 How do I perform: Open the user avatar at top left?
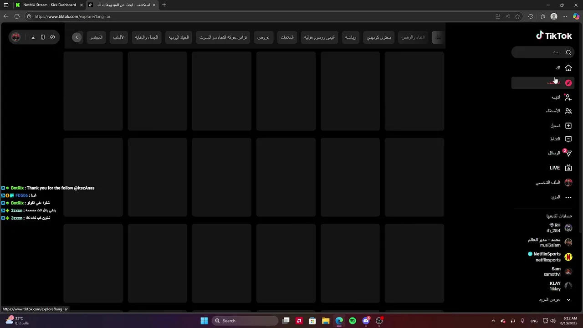pyautogui.click(x=16, y=37)
